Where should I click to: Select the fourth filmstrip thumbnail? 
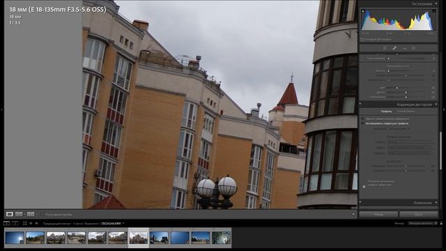pyautogui.click(x=76, y=238)
